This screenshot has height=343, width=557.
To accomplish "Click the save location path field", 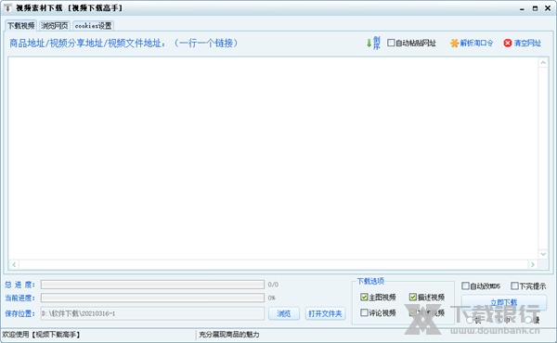I will [x=152, y=313].
